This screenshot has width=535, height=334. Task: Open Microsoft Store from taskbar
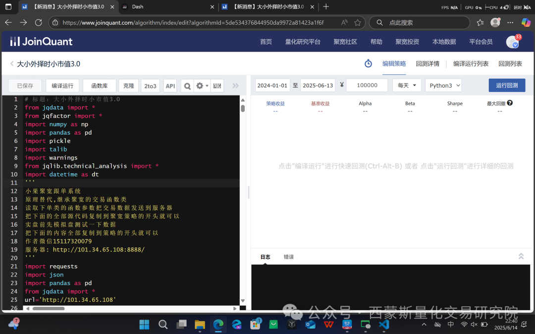click(255, 325)
